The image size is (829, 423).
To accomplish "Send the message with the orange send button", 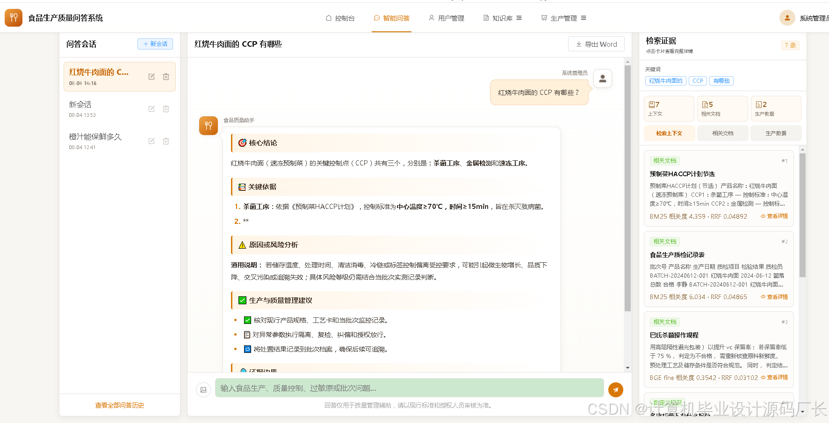I will [x=616, y=390].
